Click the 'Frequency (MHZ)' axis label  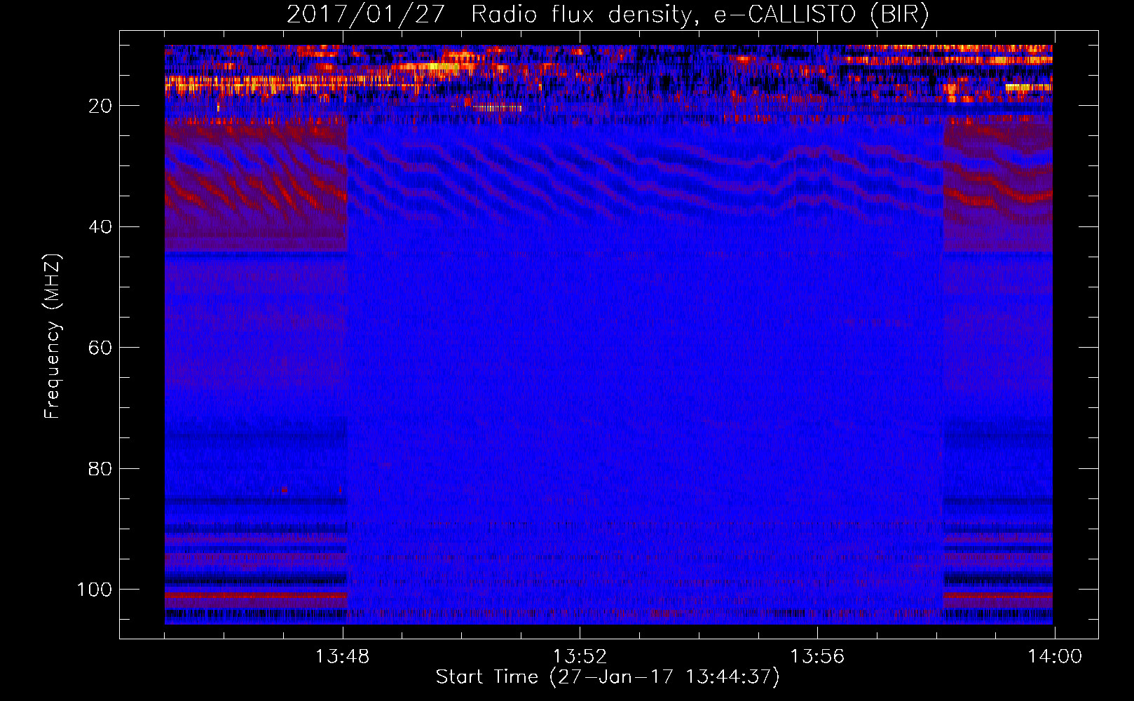(x=53, y=336)
